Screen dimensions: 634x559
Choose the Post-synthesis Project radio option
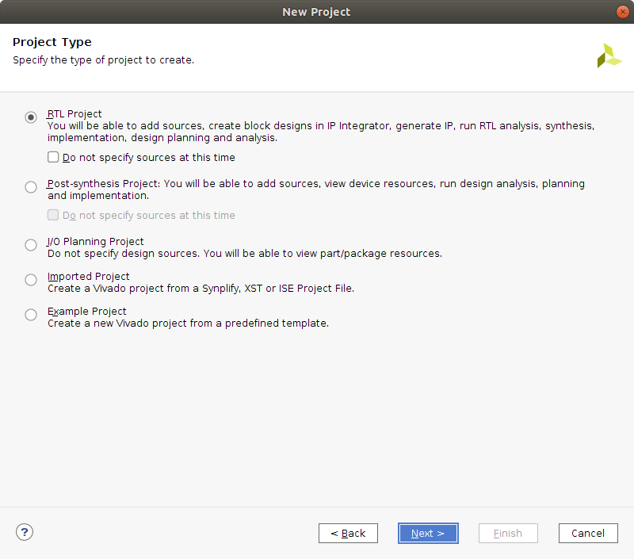(31, 187)
